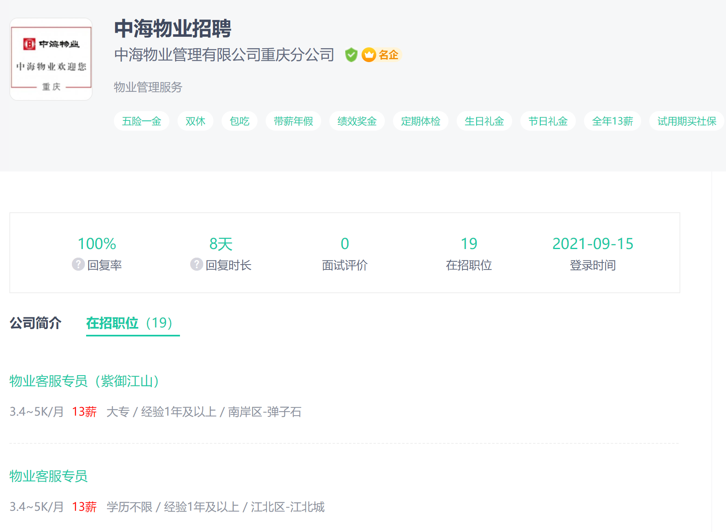Click the 全年13薪 benefit tag

613,121
